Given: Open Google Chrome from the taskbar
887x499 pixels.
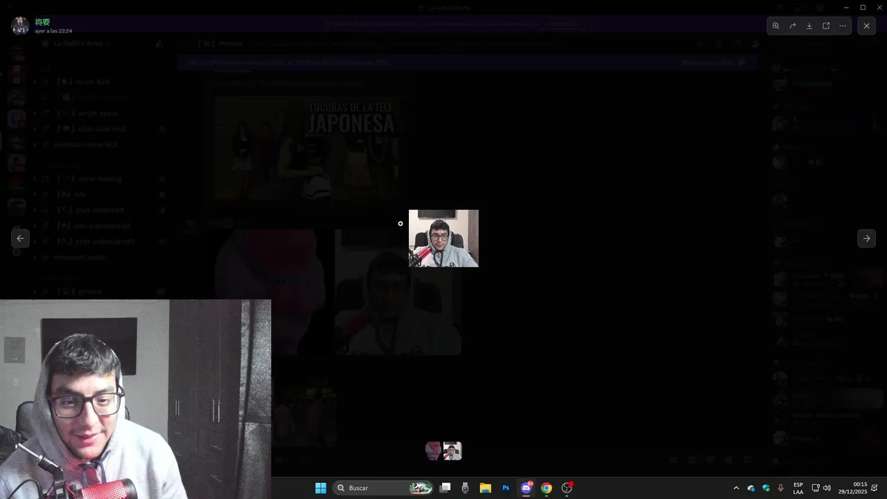Looking at the screenshot, I should [x=546, y=488].
